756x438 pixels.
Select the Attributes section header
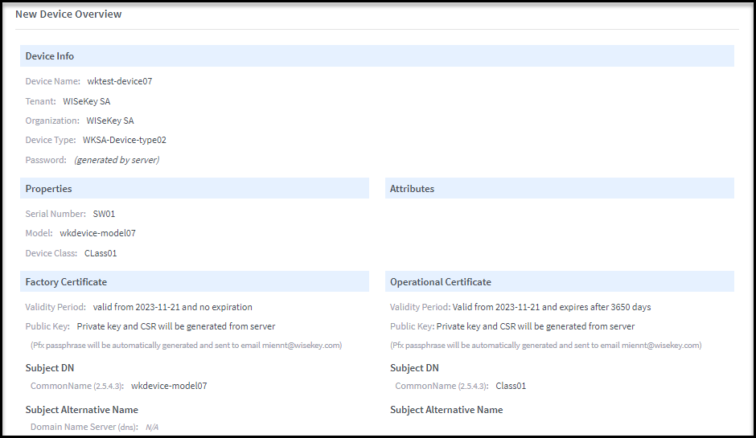[412, 189]
